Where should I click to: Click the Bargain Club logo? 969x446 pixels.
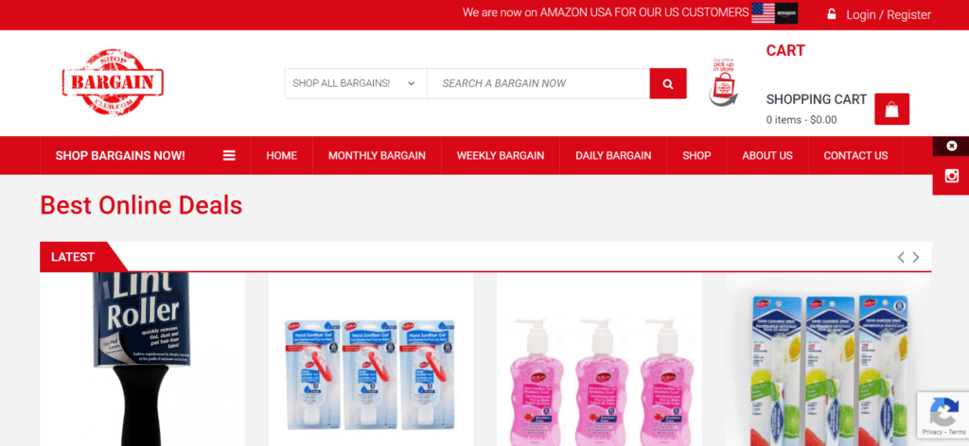point(113,82)
